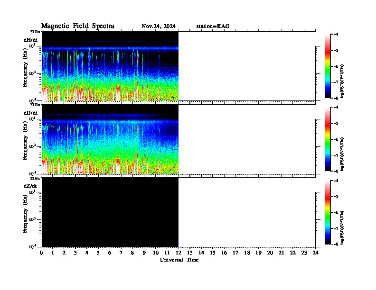Click the hour "19" tick label

(x=258, y=253)
